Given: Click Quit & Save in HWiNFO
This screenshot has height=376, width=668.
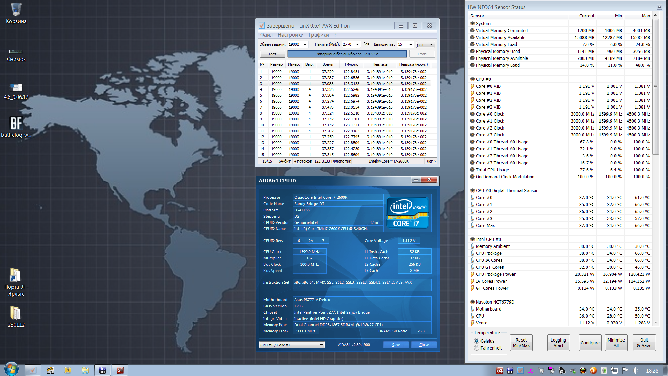Looking at the screenshot, I should coord(644,343).
